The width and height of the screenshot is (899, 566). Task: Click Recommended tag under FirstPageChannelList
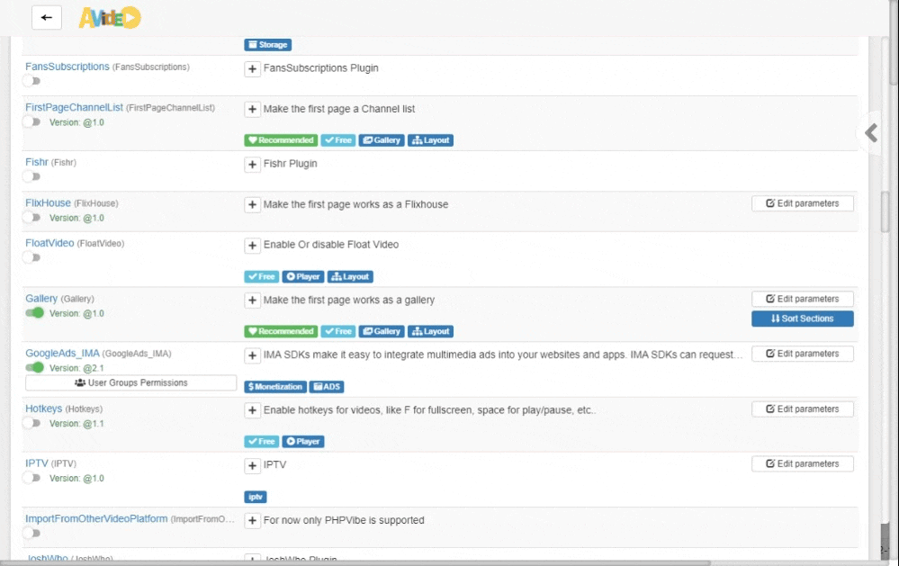point(281,140)
